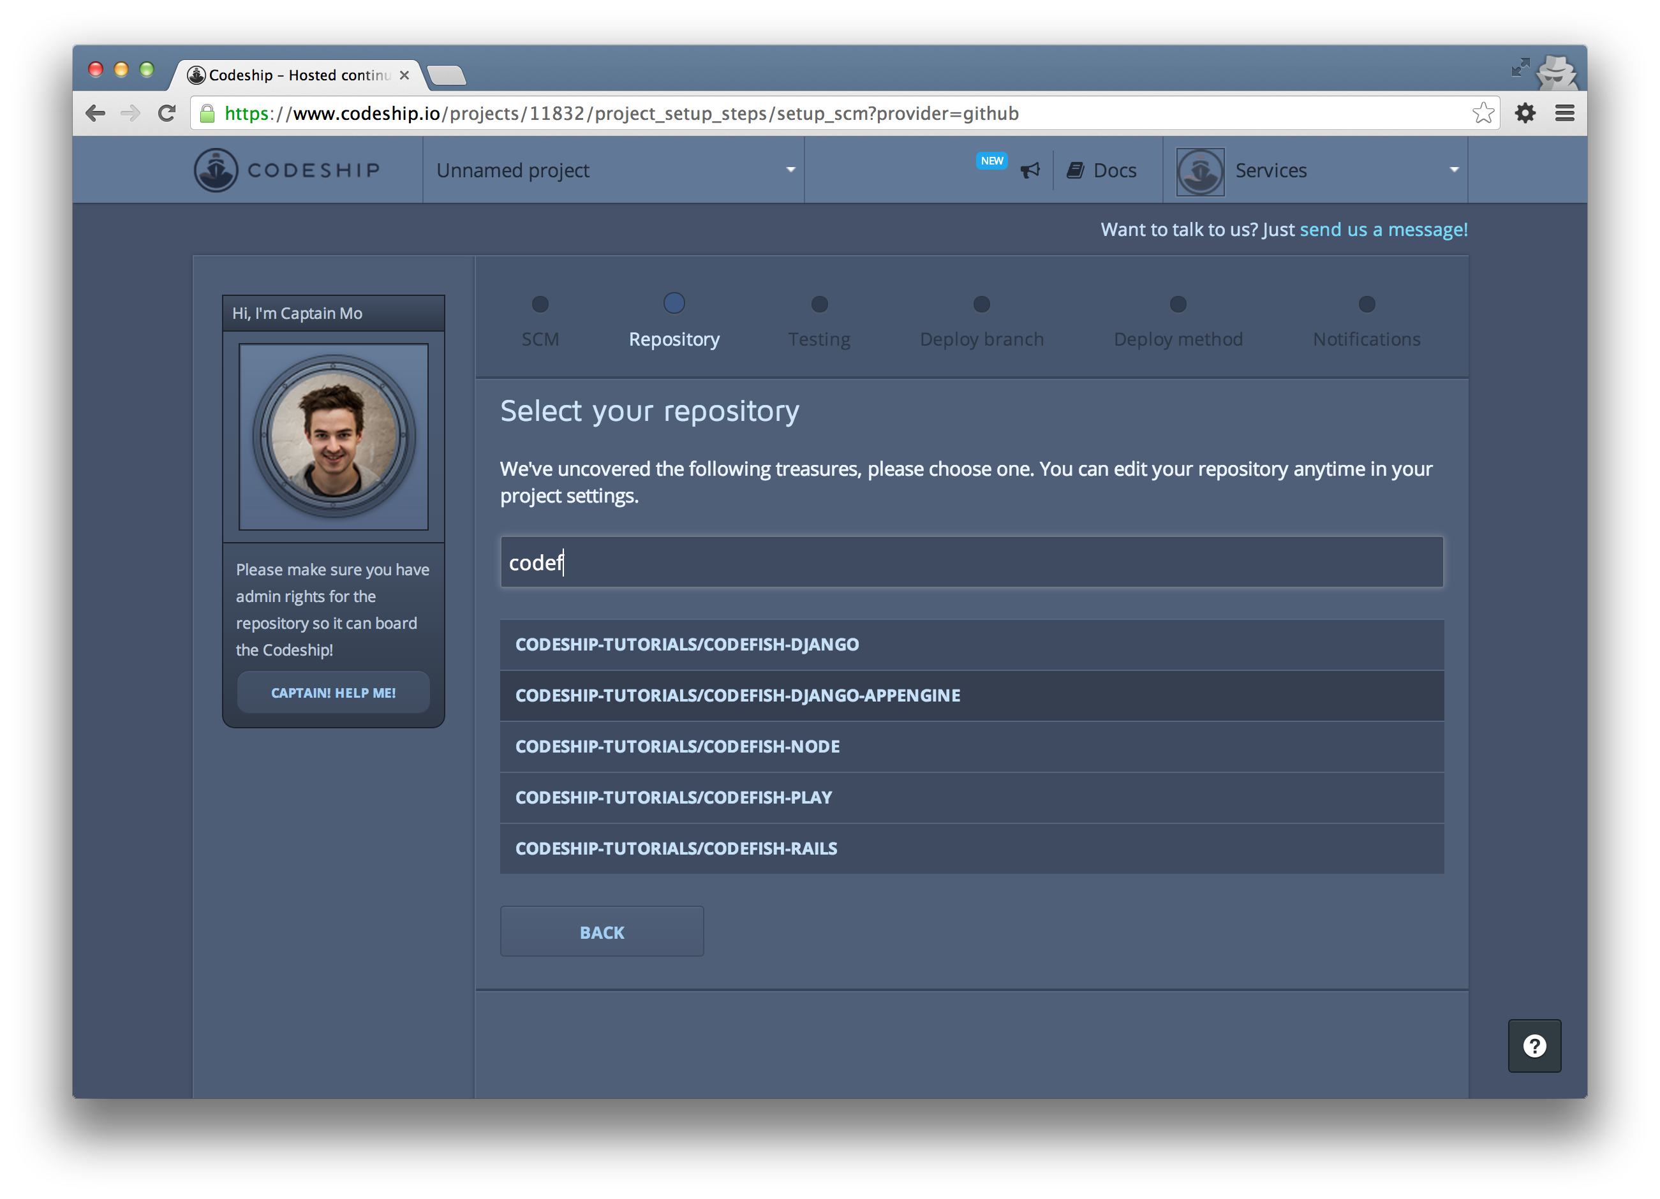This screenshot has width=1660, height=1199.
Task: Click the 'send us a message!' link
Action: pos(1383,230)
